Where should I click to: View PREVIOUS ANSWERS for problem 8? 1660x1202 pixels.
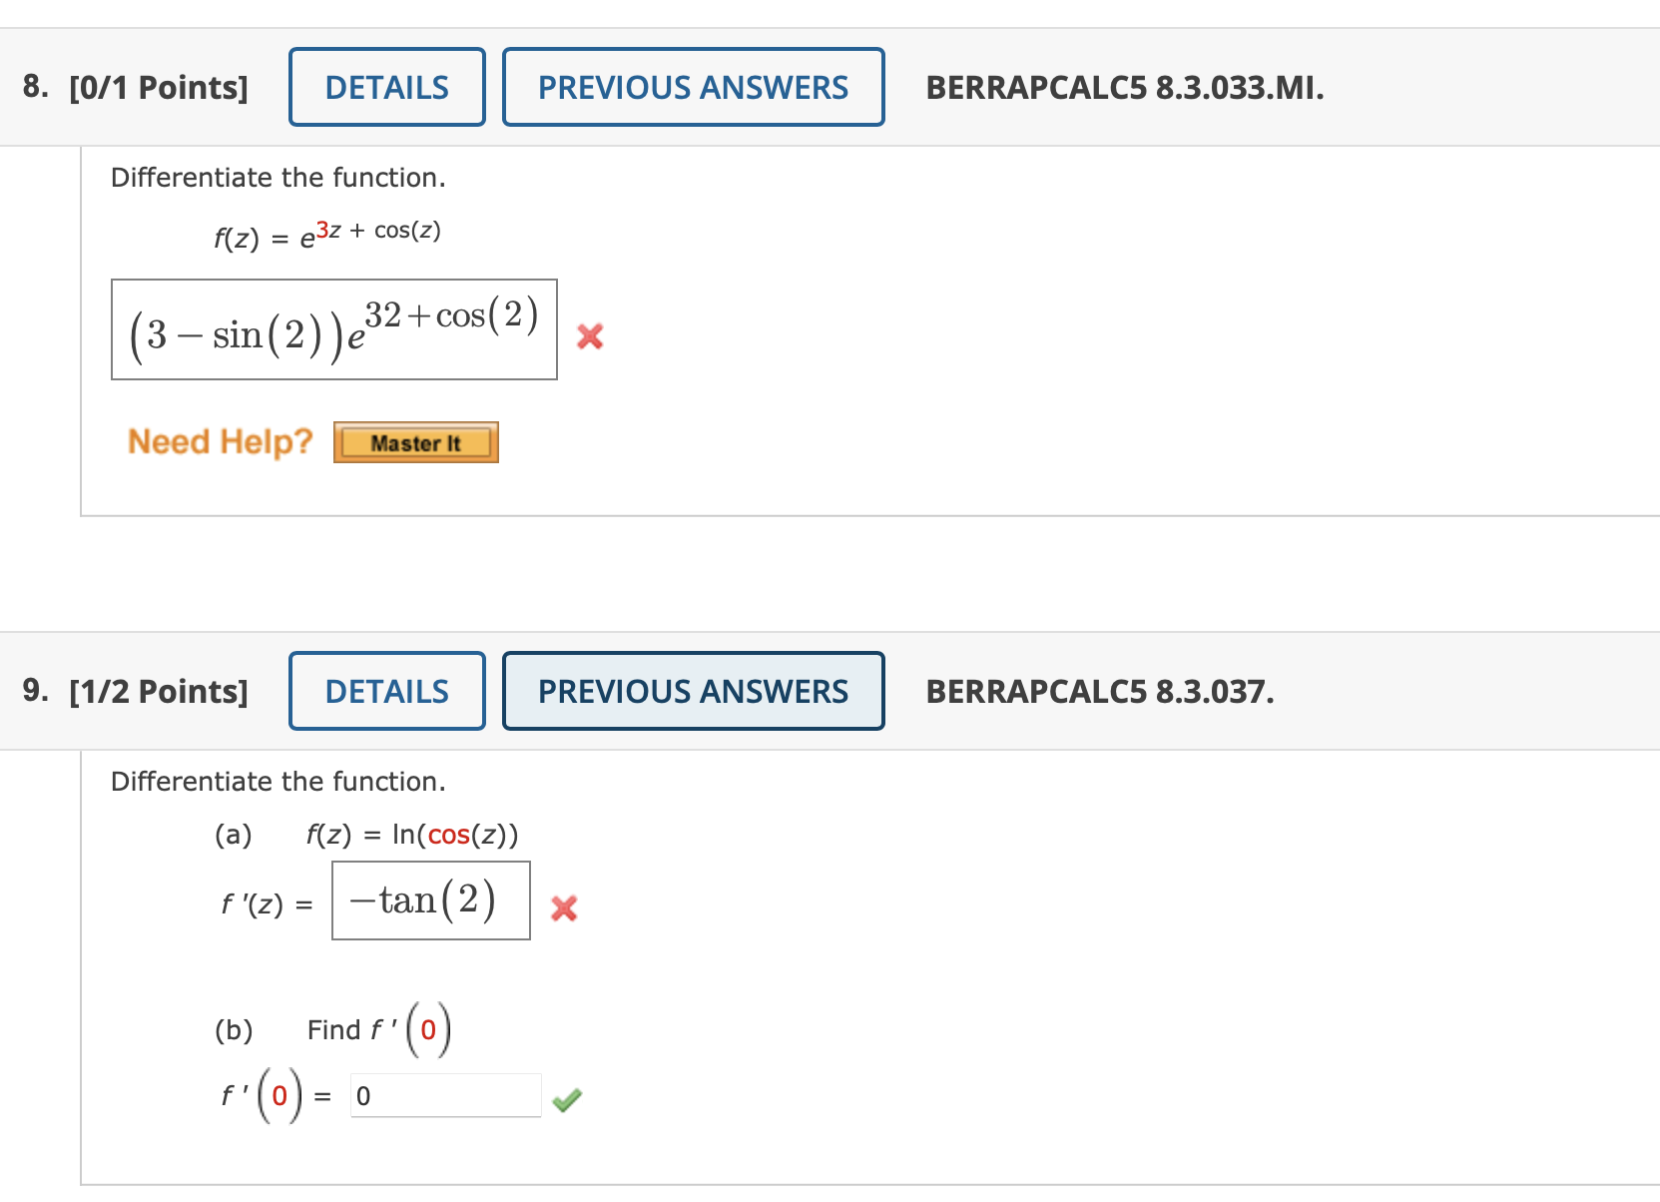(693, 87)
